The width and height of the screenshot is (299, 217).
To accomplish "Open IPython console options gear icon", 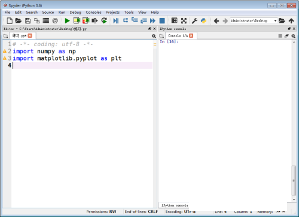I will click(293, 36).
